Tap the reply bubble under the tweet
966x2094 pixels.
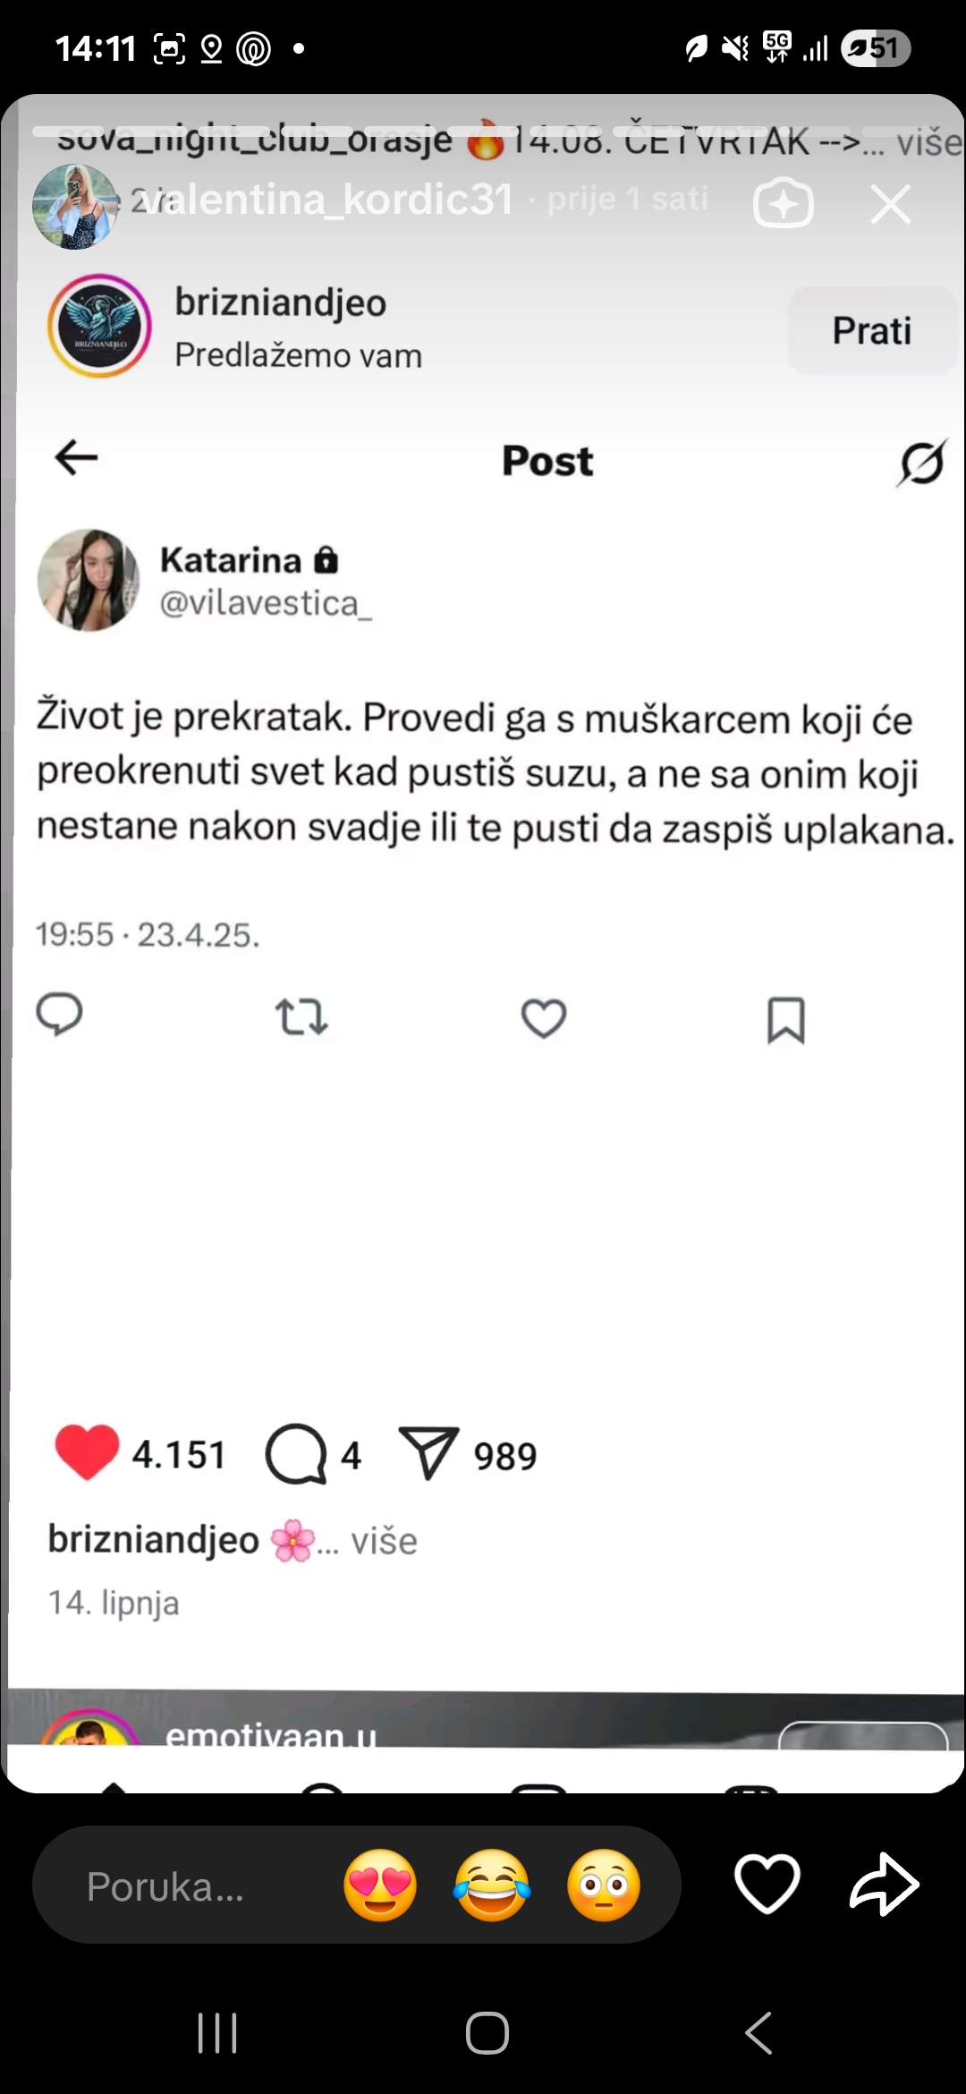point(59,1016)
